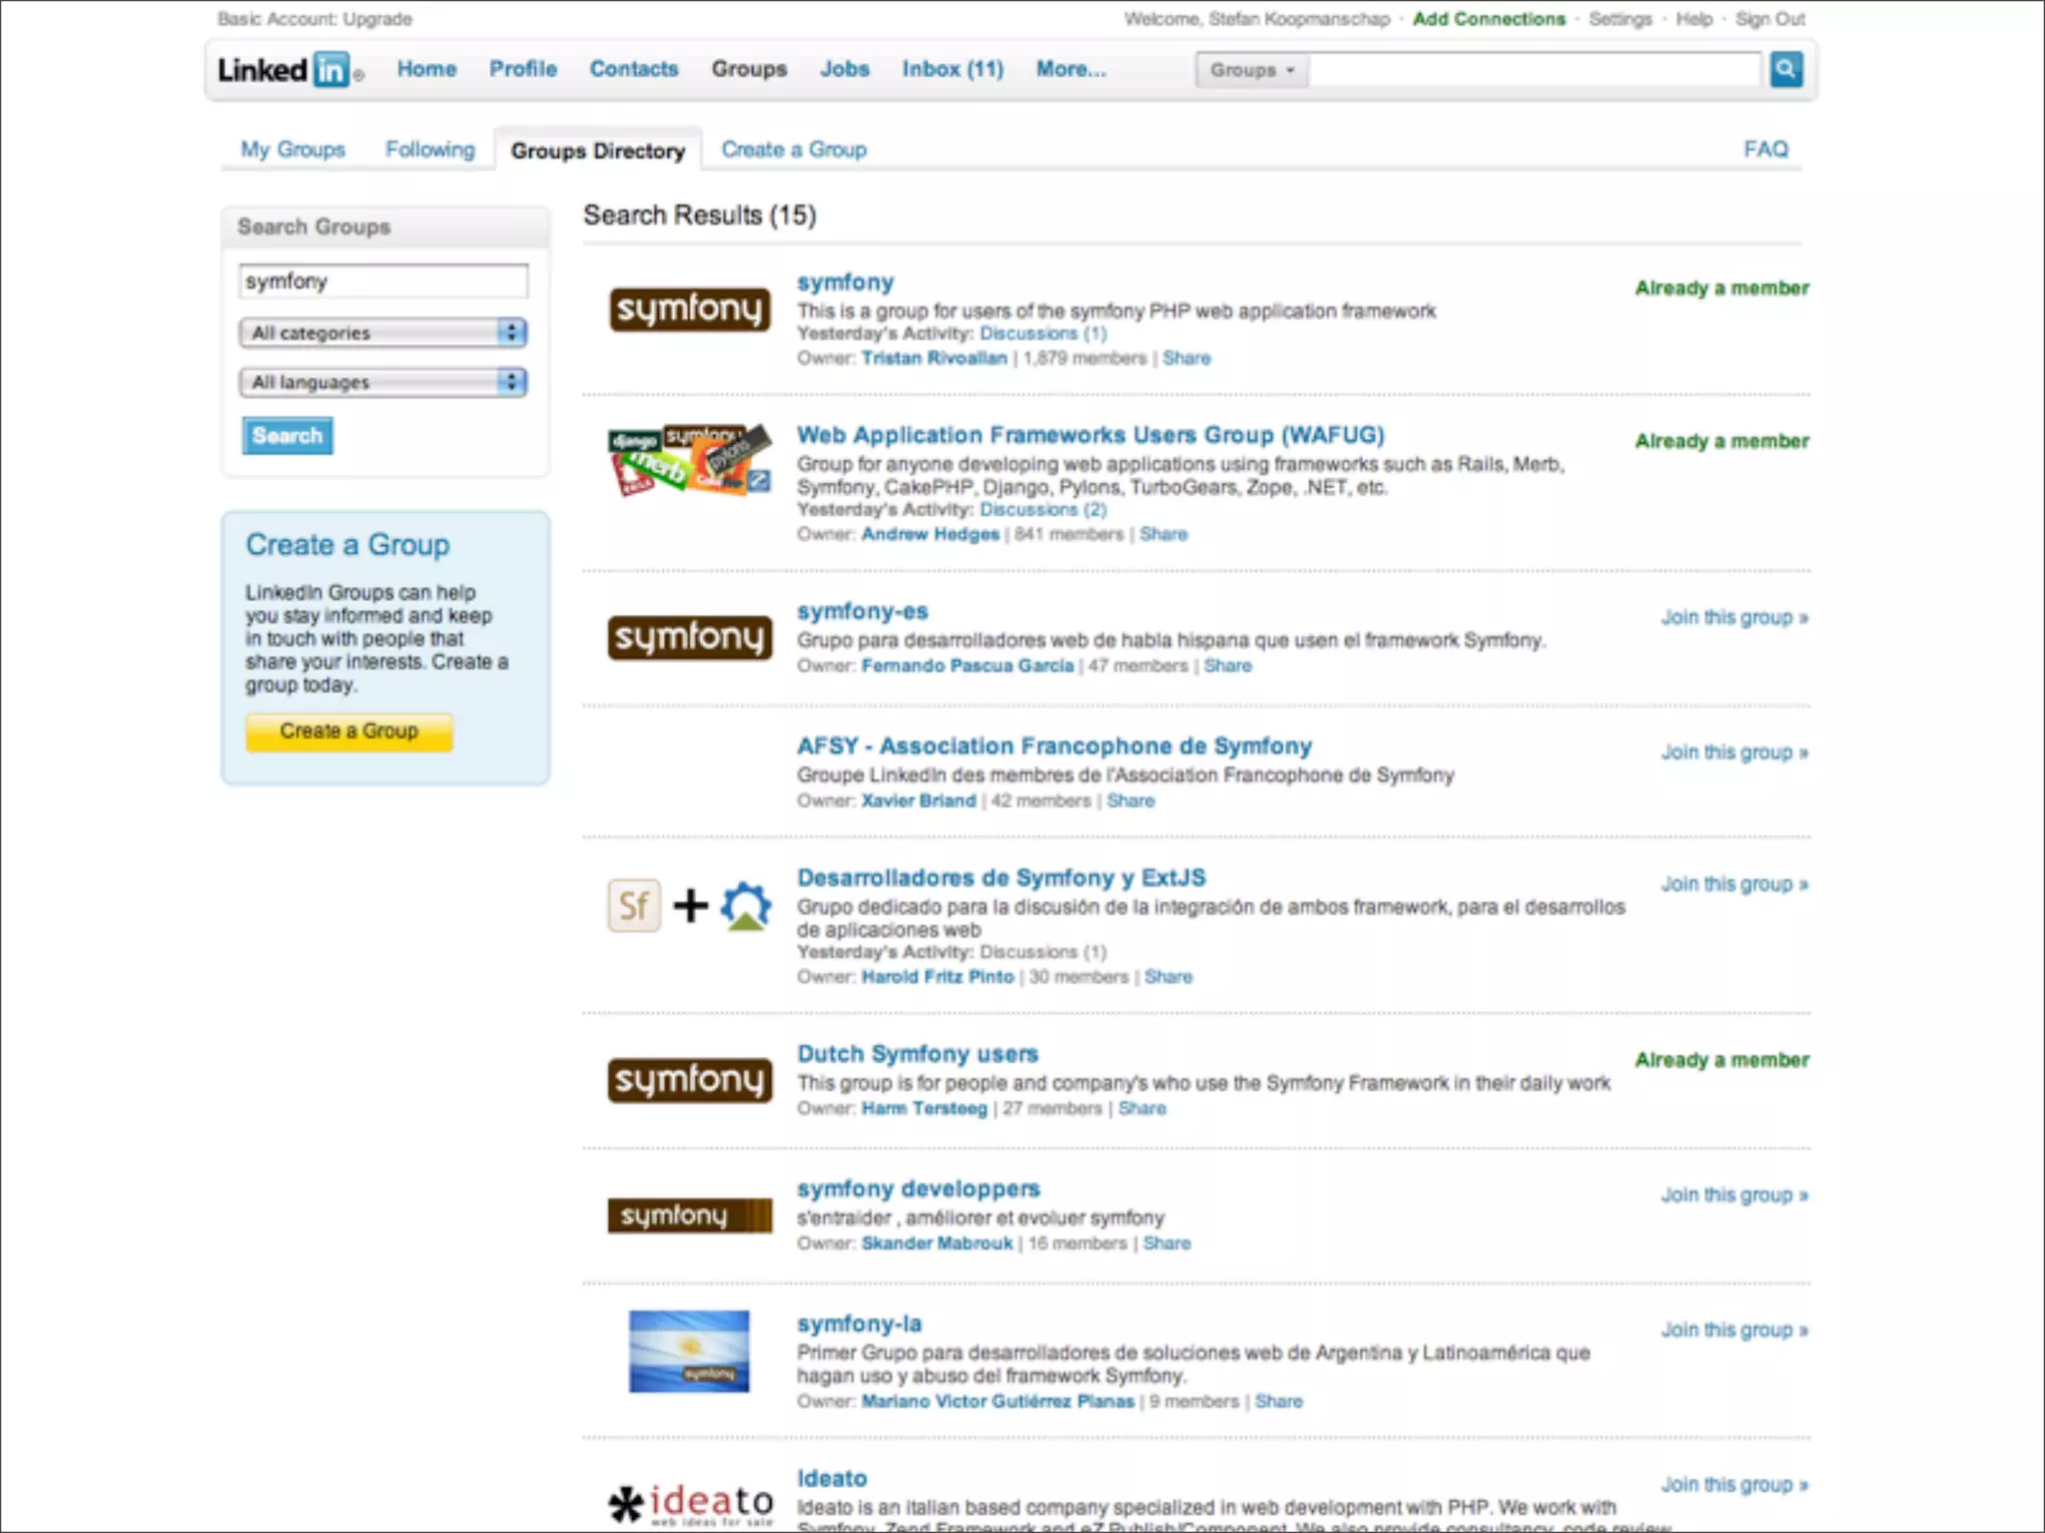Viewport: 2045px width, 1533px height.
Task: Open the All languages dropdown
Action: (383, 382)
